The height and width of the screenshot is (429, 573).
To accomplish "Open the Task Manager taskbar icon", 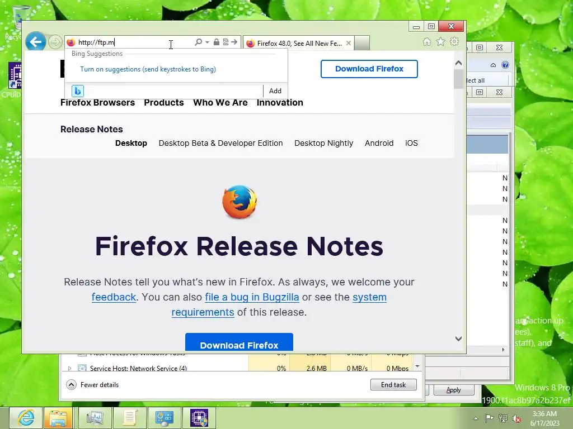I will coord(95,418).
